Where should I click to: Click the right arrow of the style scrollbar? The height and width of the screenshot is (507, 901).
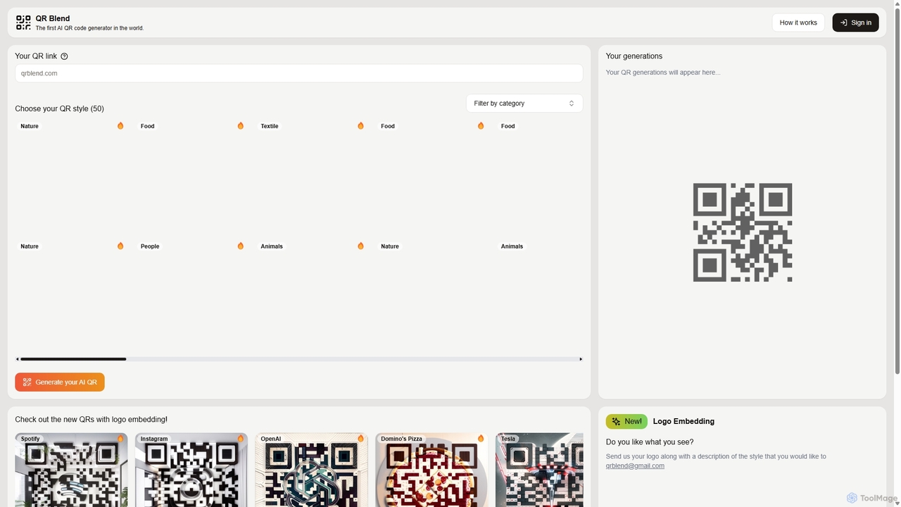581,359
